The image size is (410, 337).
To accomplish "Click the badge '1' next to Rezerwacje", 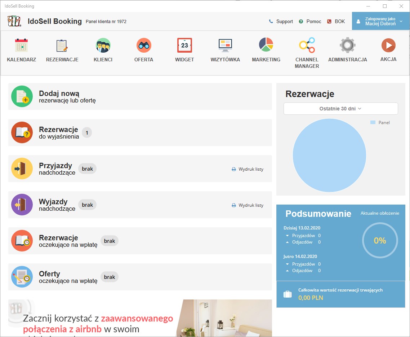I will 87,133.
